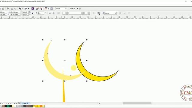The height and width of the screenshot is (108, 192).
Task: Click the Import icon
Action: [x=37, y=9]
